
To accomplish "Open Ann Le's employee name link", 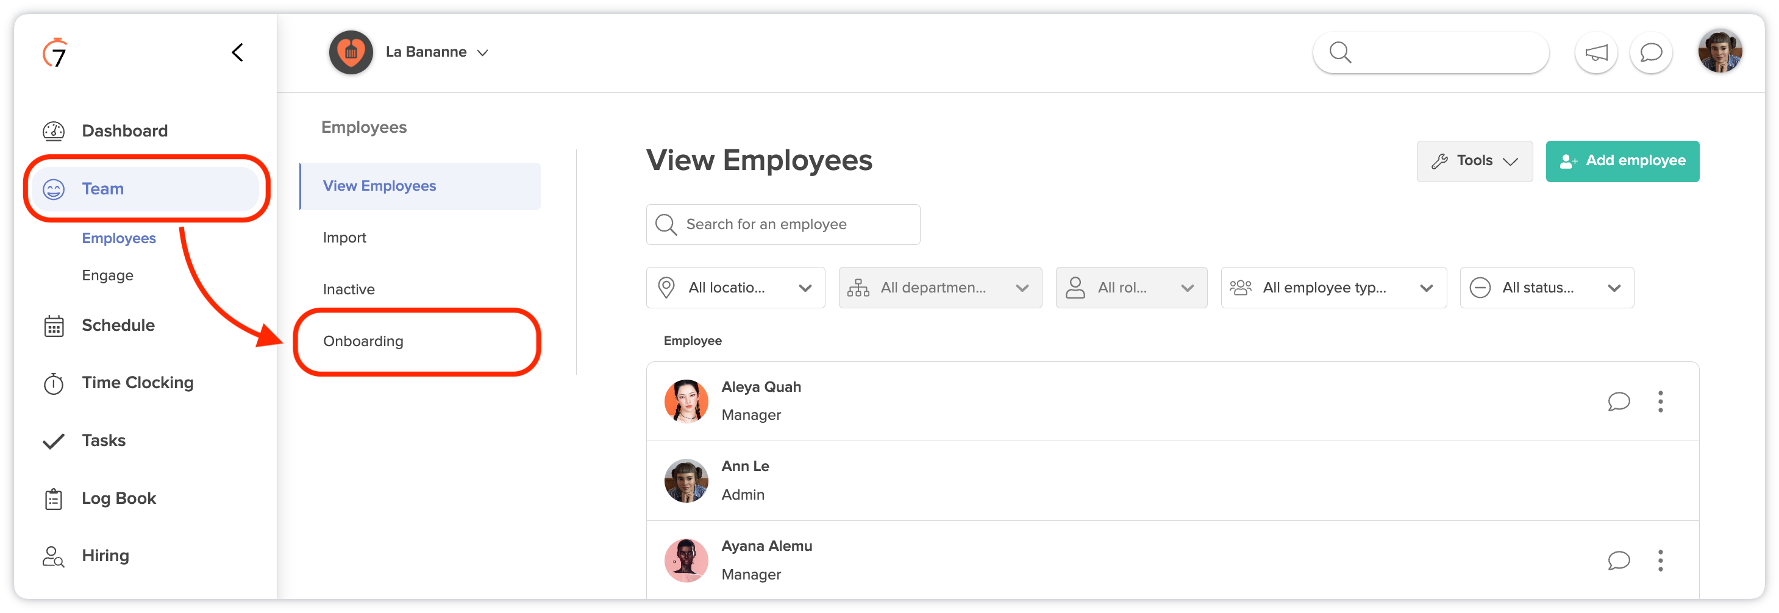I will point(745,467).
